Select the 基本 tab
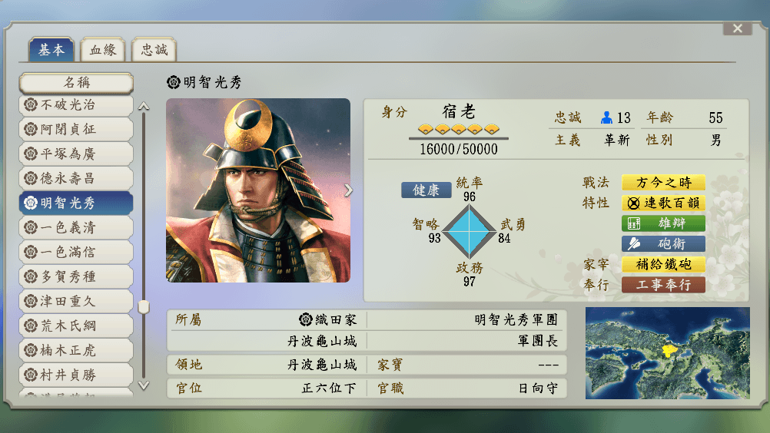This screenshot has width=770, height=433. [x=51, y=51]
